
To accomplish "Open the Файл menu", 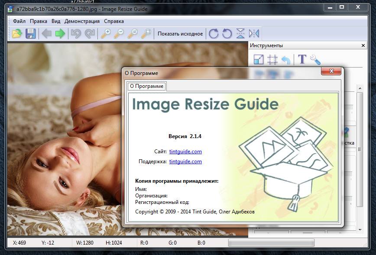I will click(x=19, y=21).
